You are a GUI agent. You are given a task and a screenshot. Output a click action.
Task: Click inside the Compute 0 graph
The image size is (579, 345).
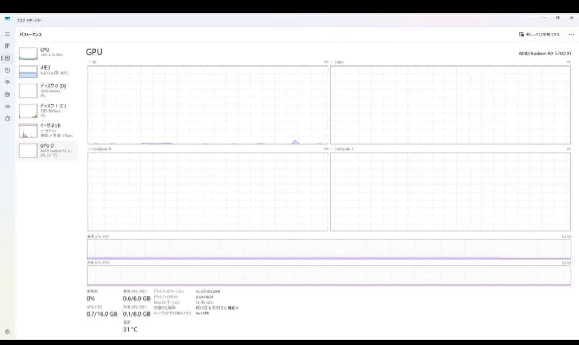click(x=208, y=192)
